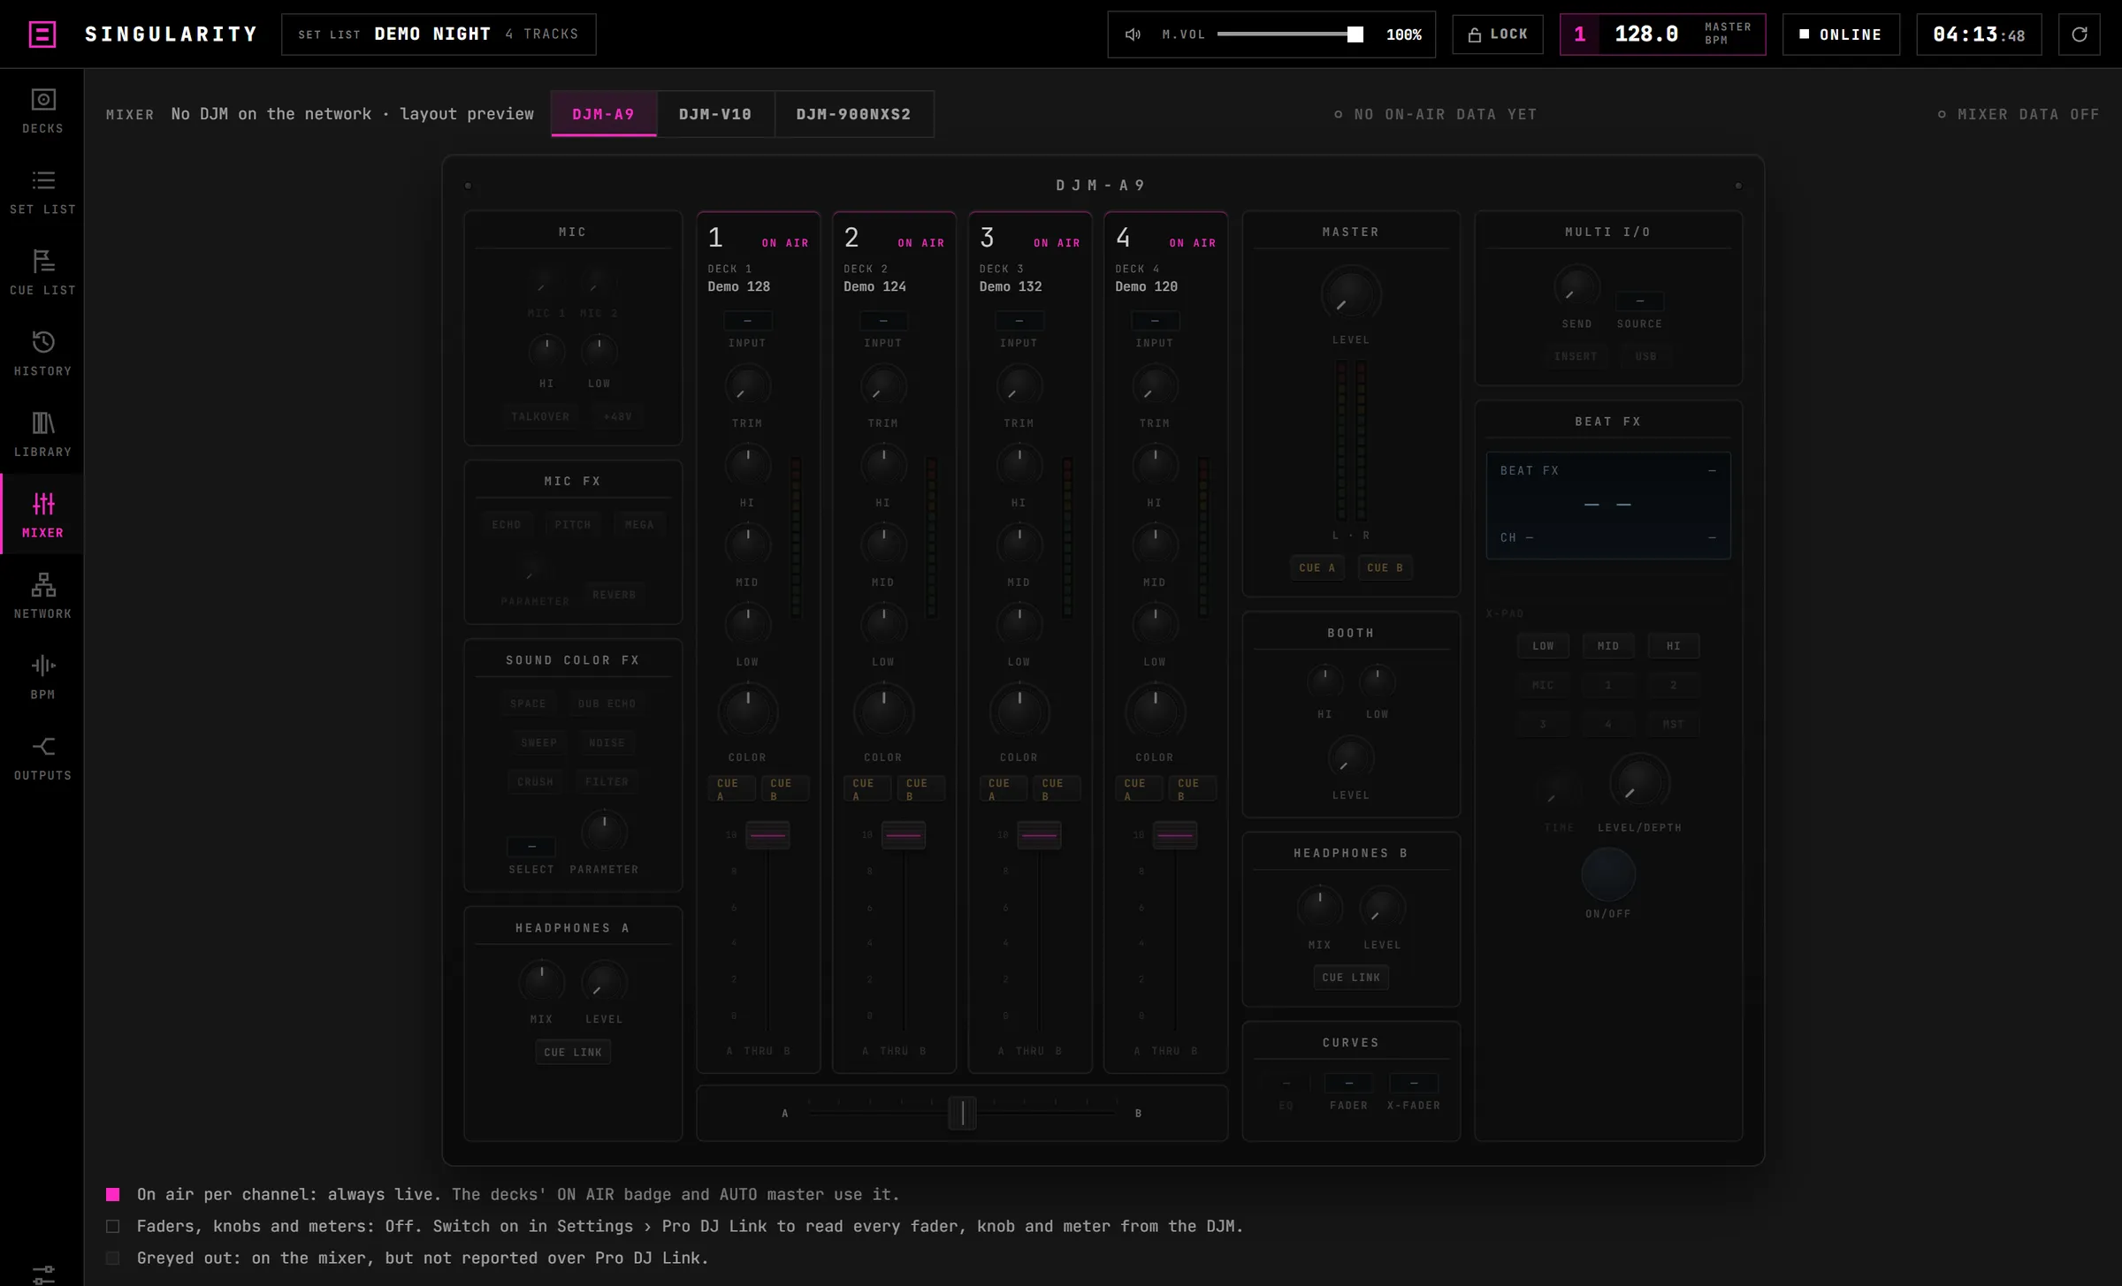Open channel 1 Input selector
Screen dimensions: 2122x1286
coord(747,321)
